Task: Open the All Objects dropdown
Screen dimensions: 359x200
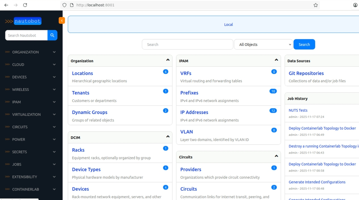Action: tap(263, 44)
